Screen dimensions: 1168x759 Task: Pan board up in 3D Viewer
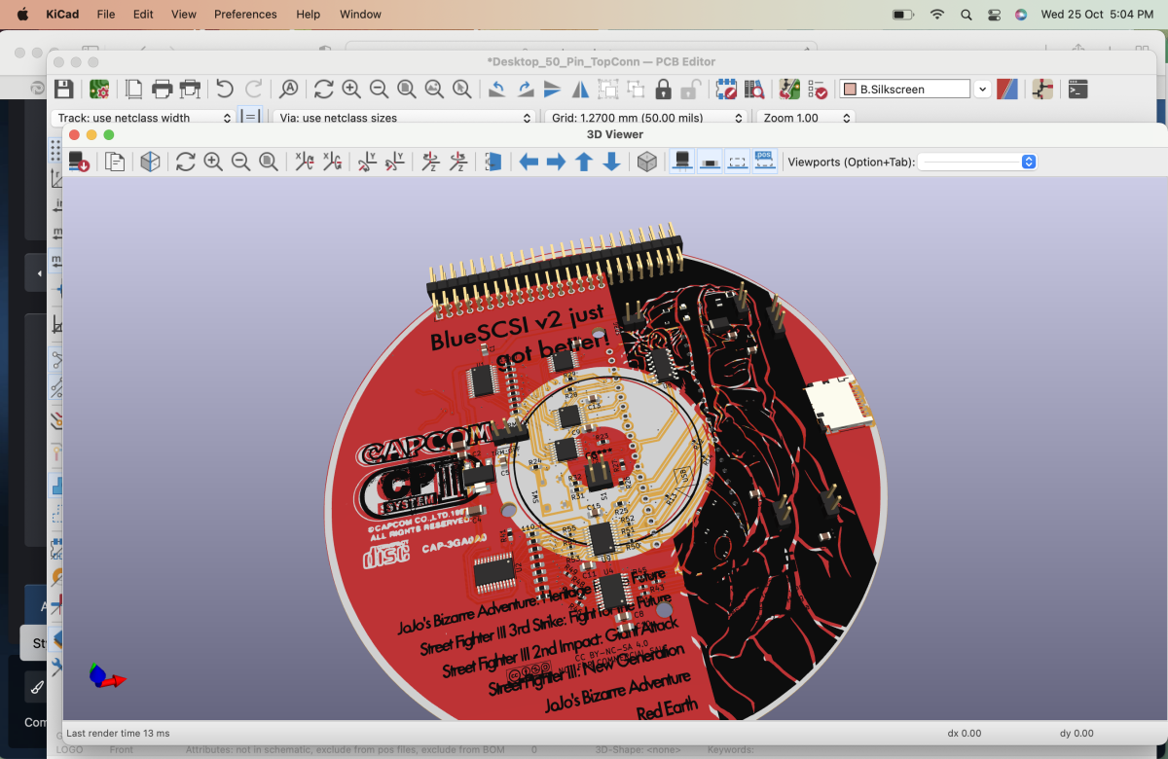(x=584, y=163)
